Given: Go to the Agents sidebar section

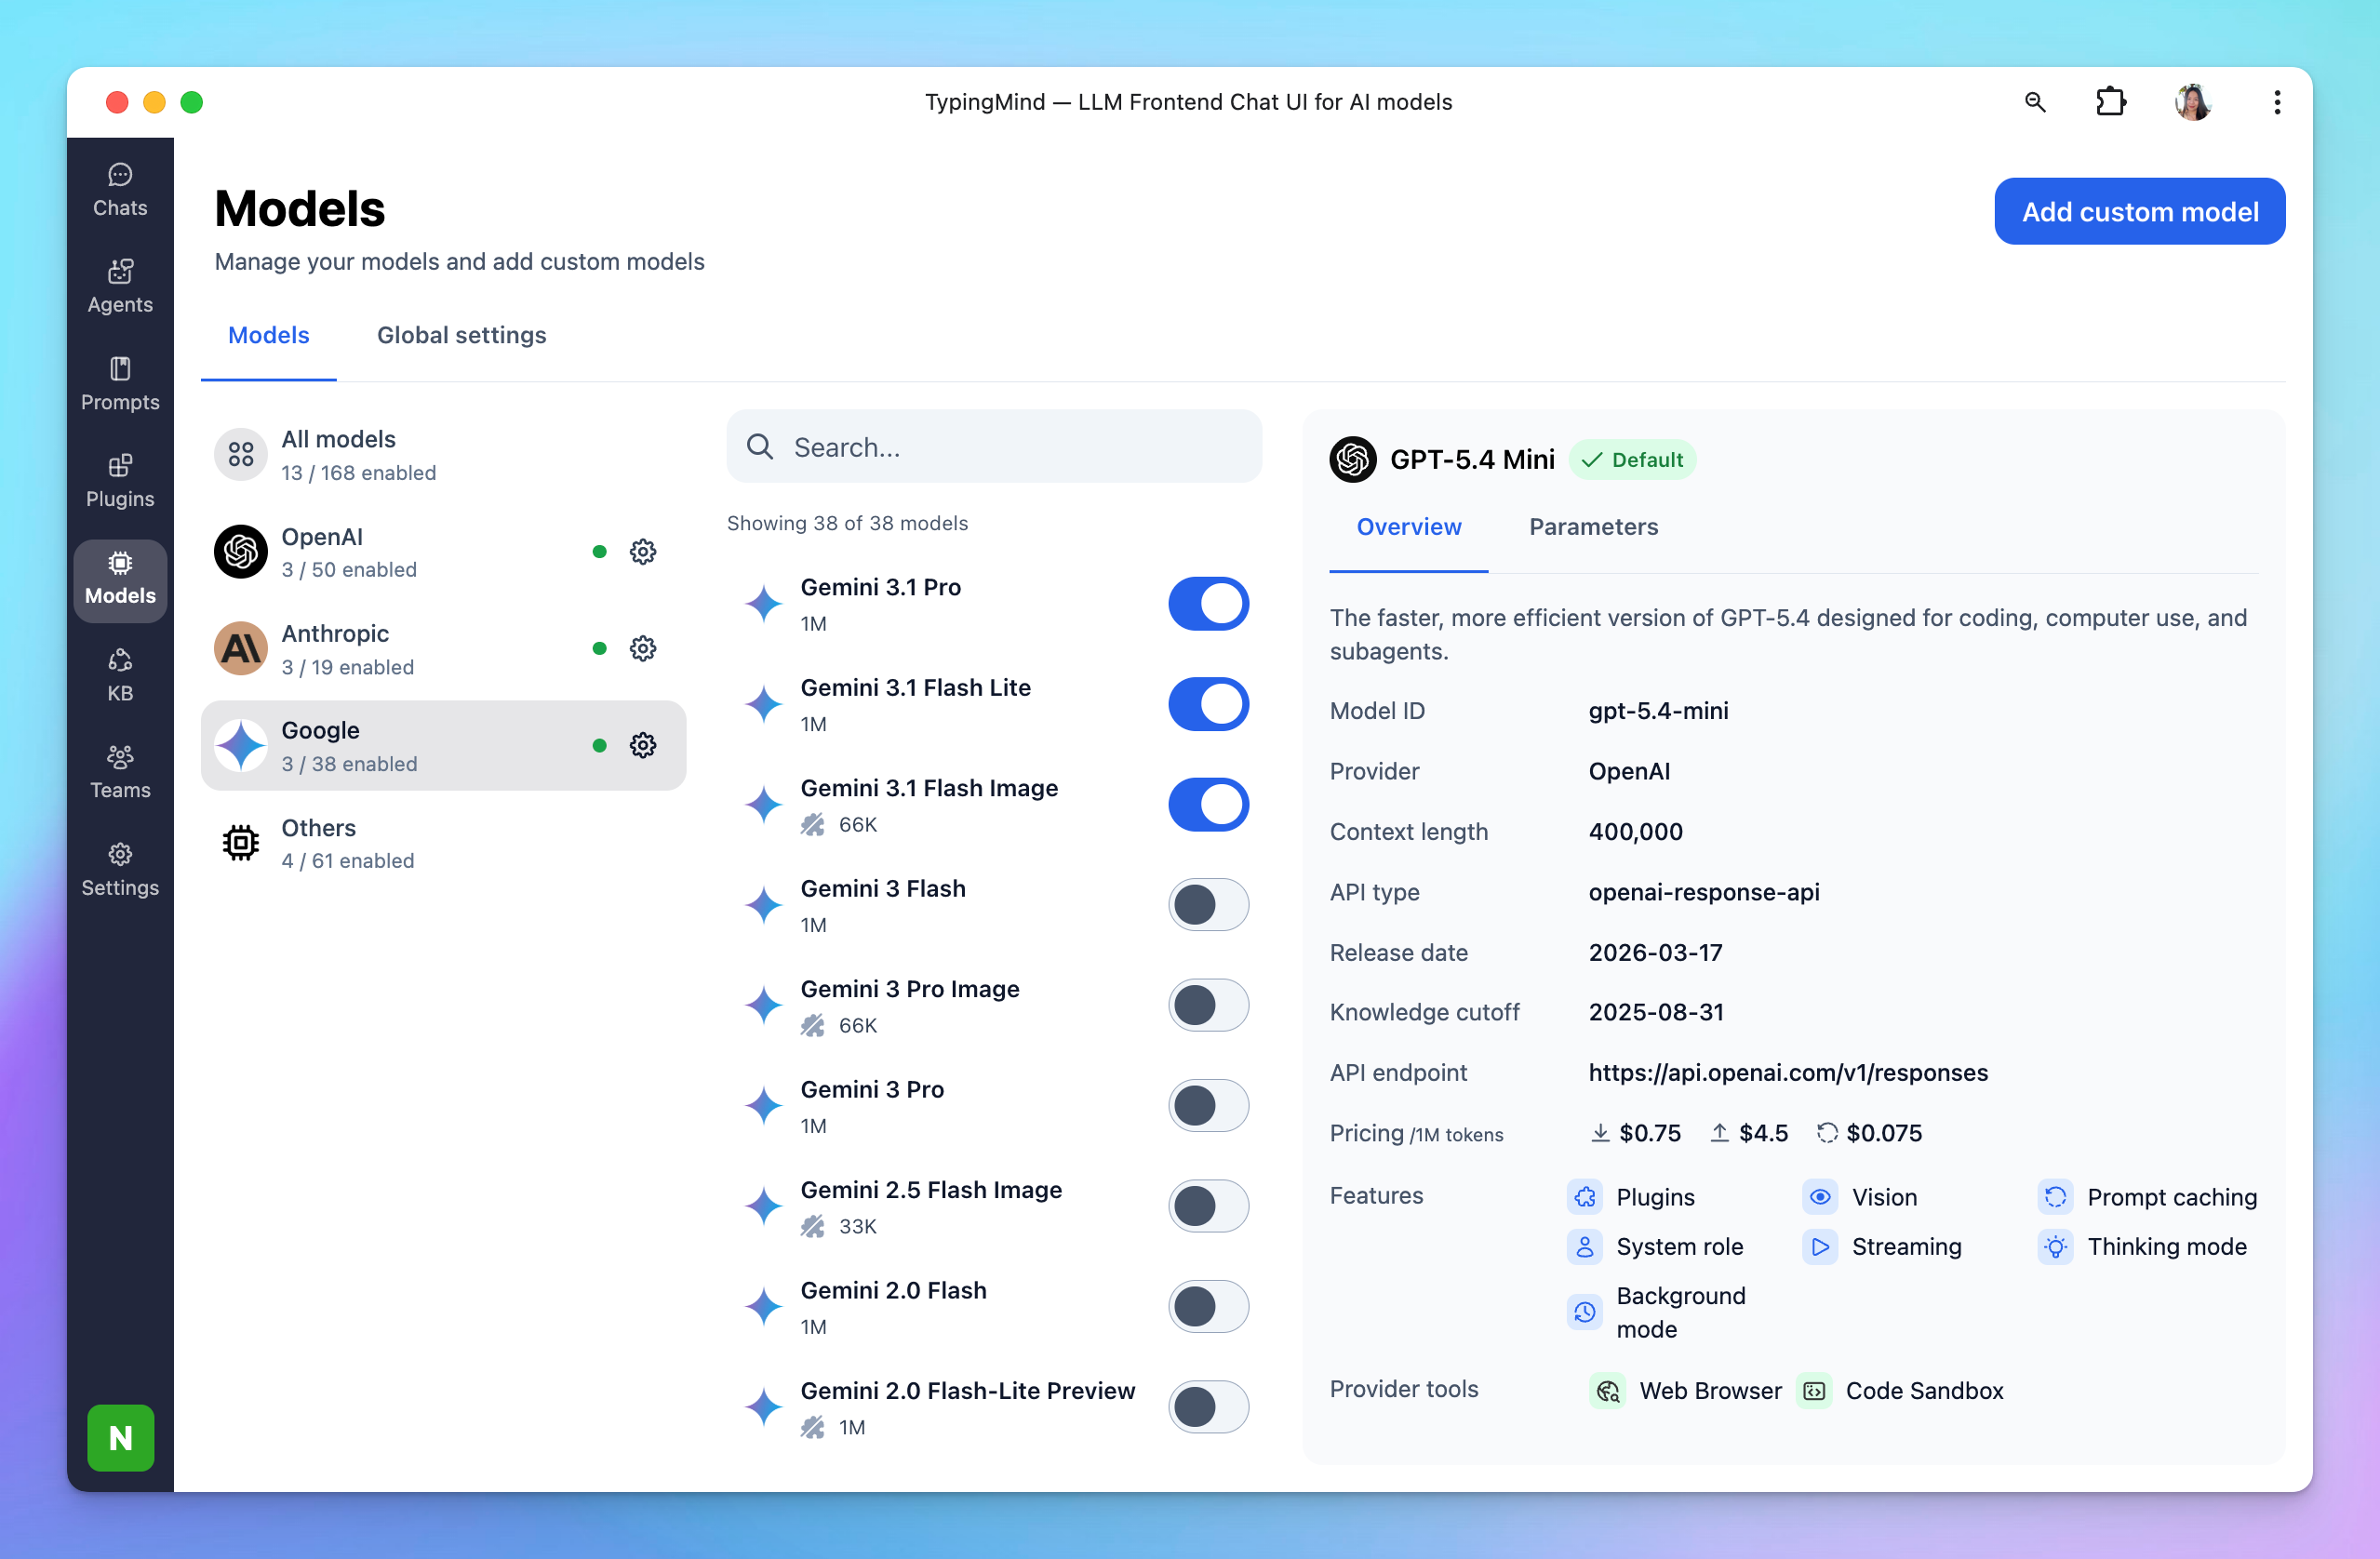Looking at the screenshot, I should coord(120,287).
